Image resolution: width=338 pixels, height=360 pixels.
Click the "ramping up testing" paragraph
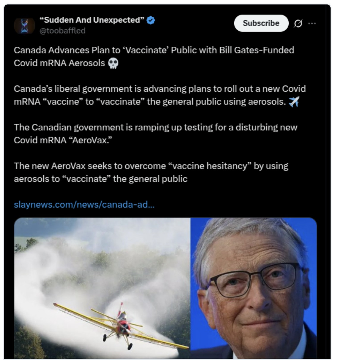pyautogui.click(x=155, y=134)
